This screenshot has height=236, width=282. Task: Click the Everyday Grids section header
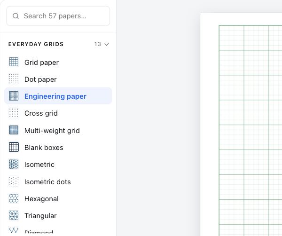click(36, 44)
